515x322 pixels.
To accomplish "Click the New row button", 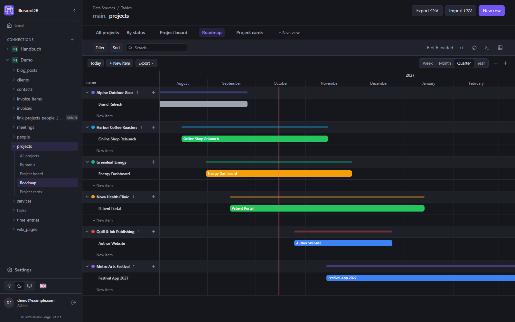I will pyautogui.click(x=492, y=11).
